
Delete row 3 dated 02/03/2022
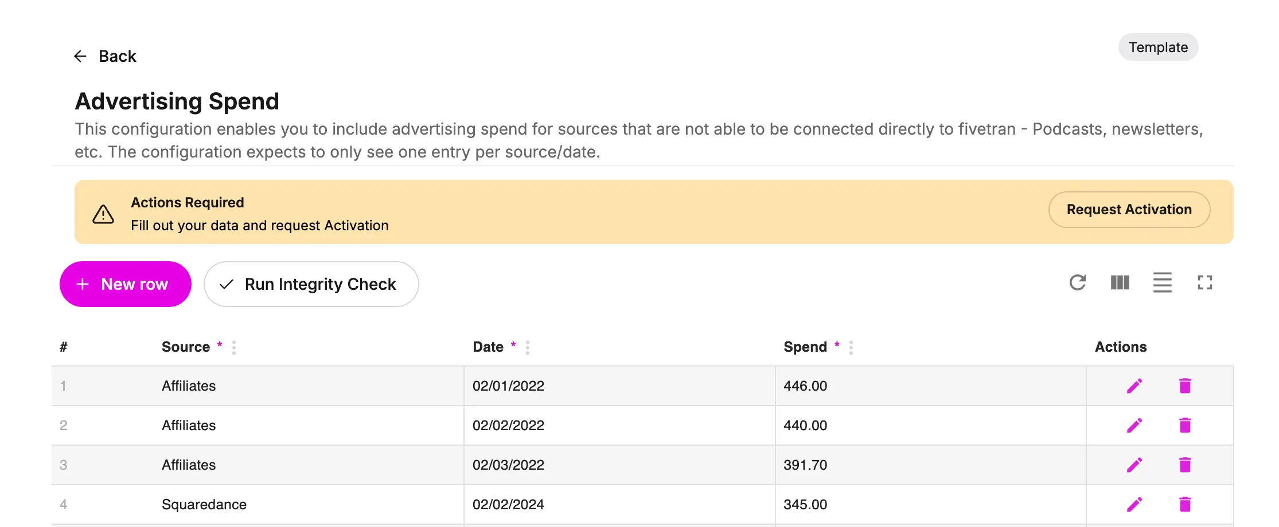pos(1185,465)
